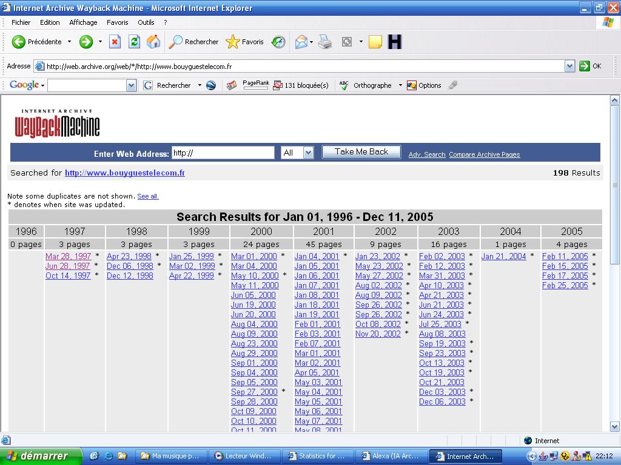Open the ? help menu

tap(165, 22)
